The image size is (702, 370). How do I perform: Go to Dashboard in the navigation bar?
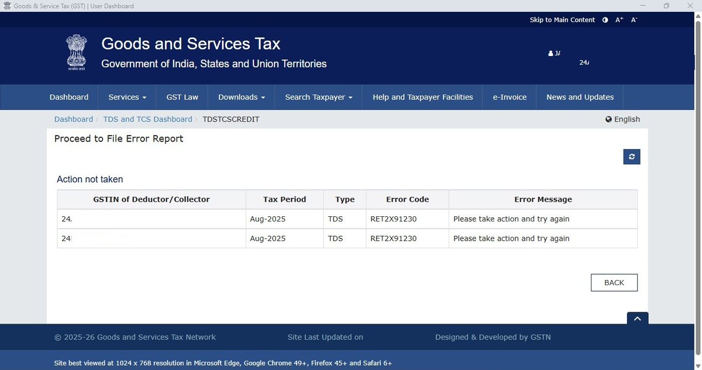69,97
